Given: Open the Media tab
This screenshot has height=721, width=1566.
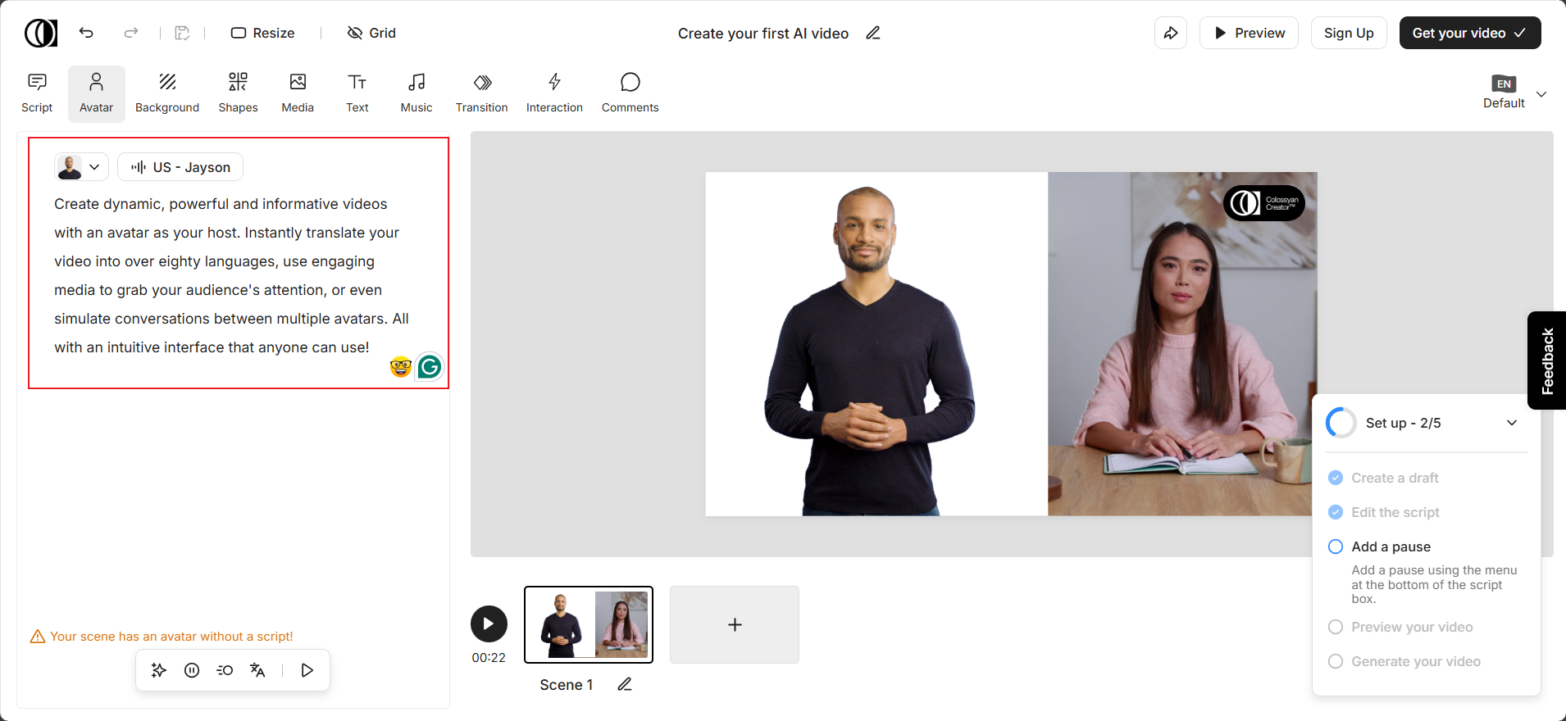Looking at the screenshot, I should (x=298, y=93).
